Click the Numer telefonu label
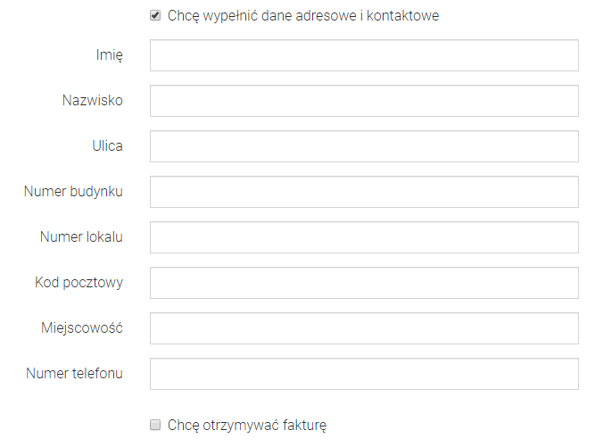The image size is (595, 447). [75, 374]
